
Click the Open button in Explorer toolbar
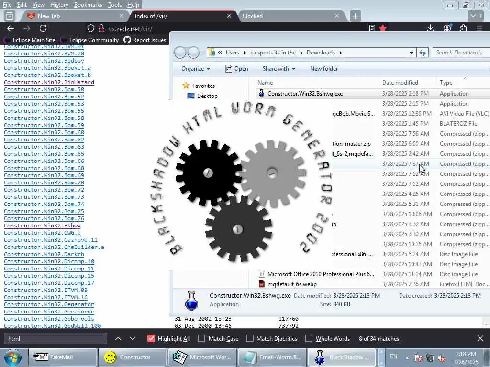pyautogui.click(x=237, y=69)
